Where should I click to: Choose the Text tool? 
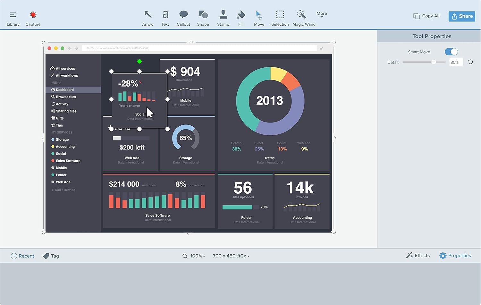[165, 18]
